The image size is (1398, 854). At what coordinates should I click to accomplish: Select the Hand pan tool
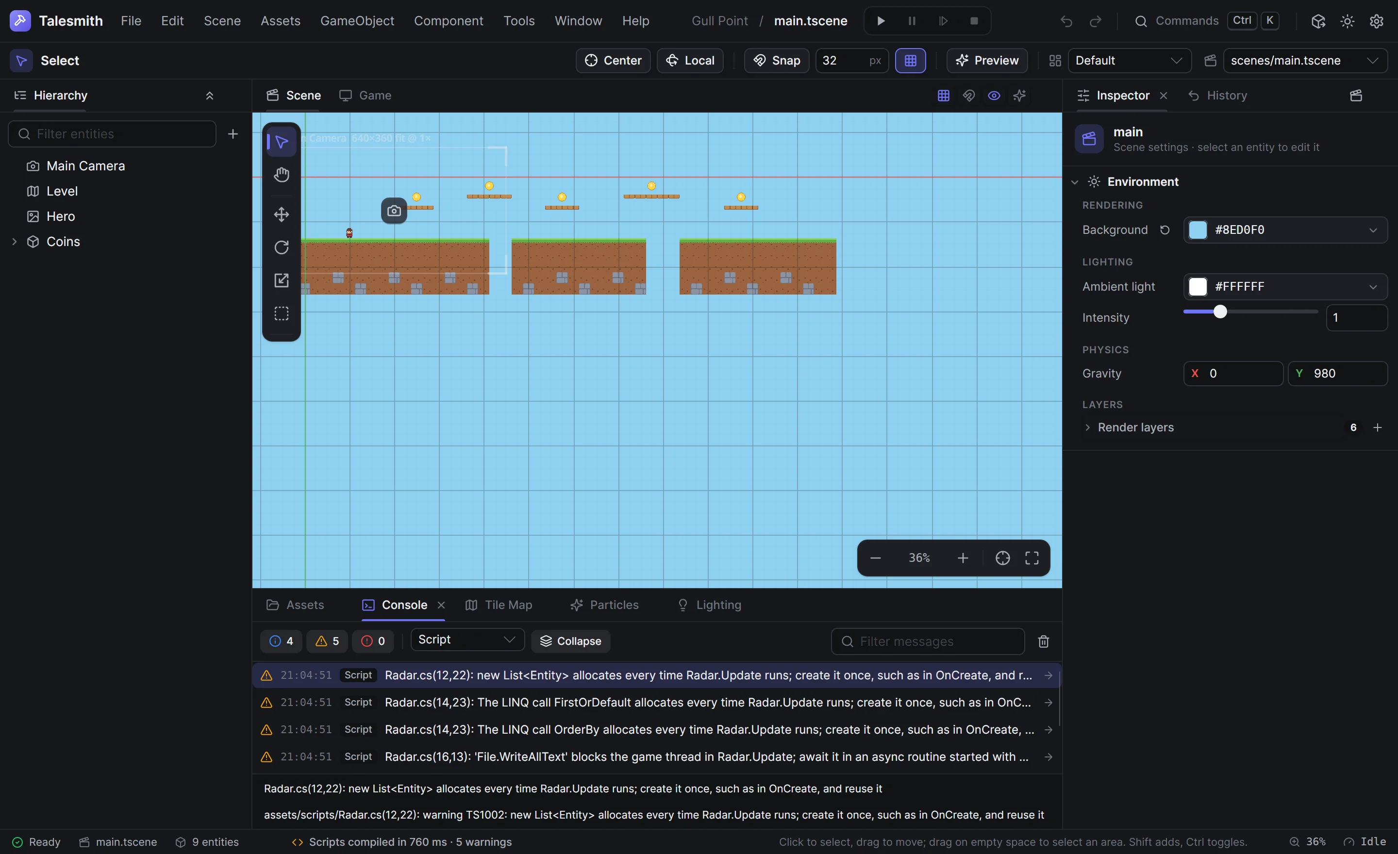coord(282,175)
